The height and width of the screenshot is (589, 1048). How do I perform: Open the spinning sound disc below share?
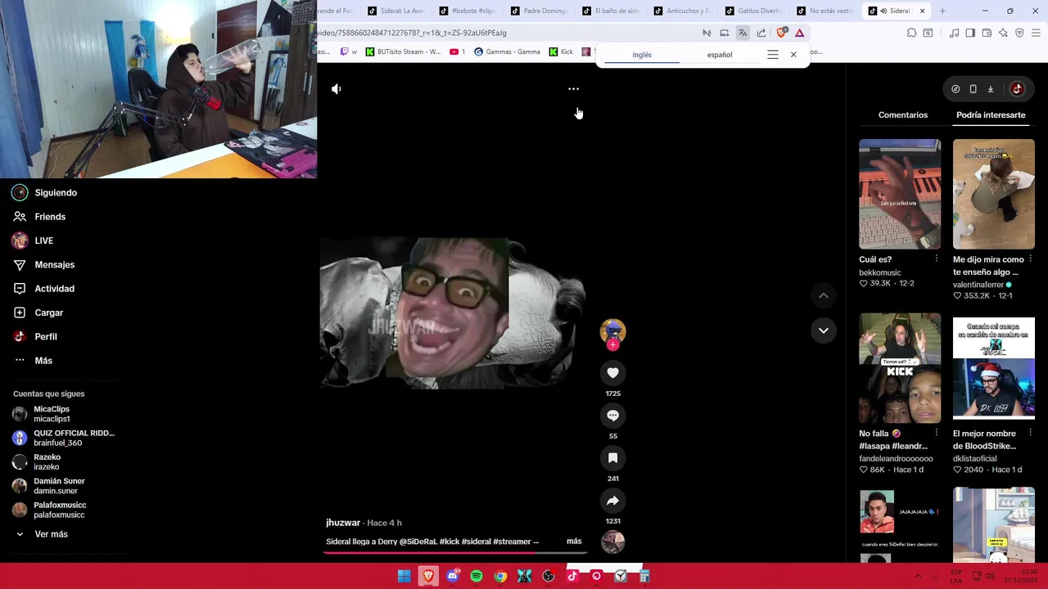(x=612, y=542)
